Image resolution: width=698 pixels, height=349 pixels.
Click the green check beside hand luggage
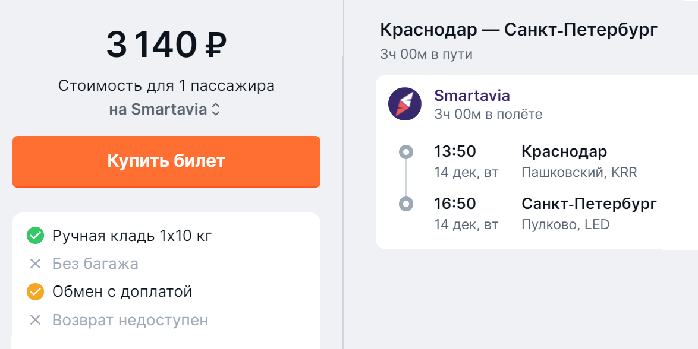(x=33, y=236)
